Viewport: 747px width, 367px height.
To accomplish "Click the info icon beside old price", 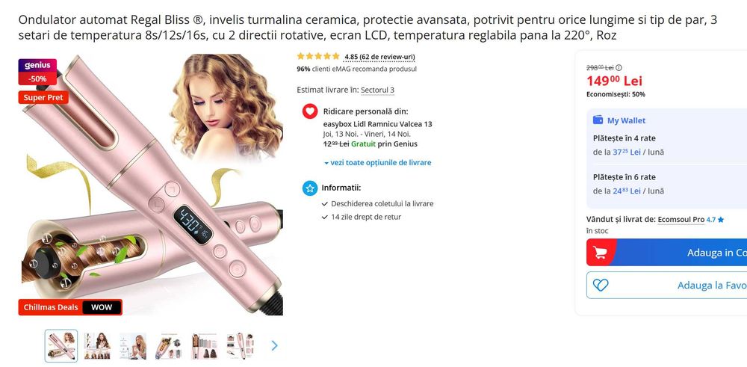I will (619, 68).
